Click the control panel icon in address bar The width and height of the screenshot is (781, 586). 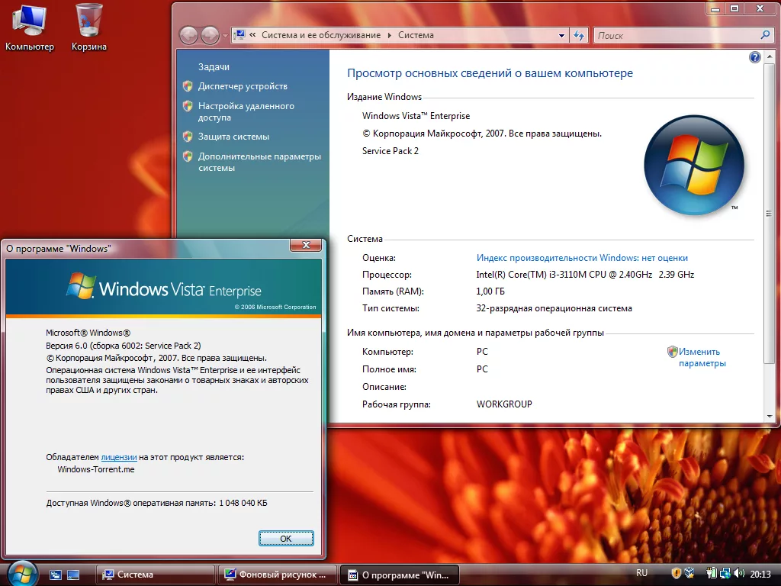point(239,35)
